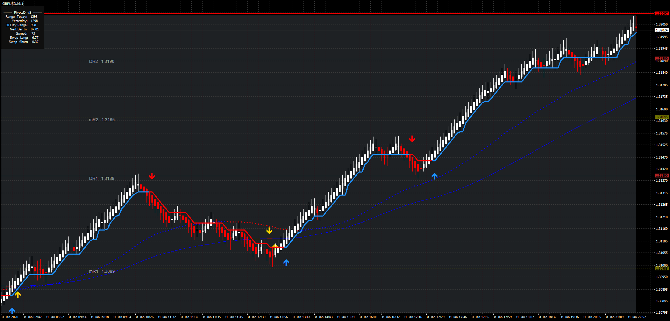The width and height of the screenshot is (670, 321).
Task: Click the 31 Jan 10:26 time label
Action: (144, 317)
